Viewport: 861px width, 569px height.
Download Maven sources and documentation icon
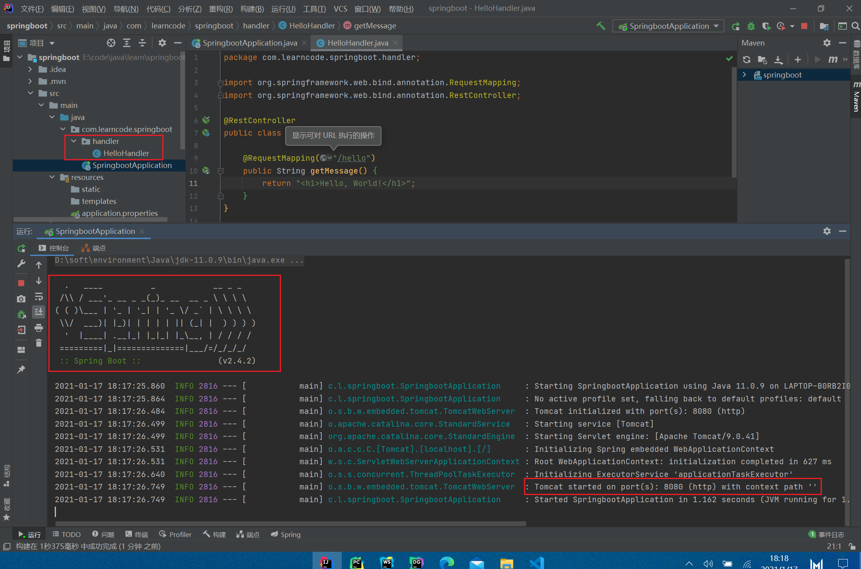pyautogui.click(x=778, y=60)
